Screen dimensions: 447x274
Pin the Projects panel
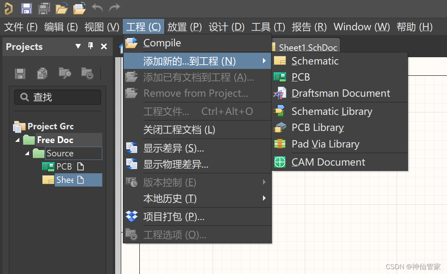point(91,46)
